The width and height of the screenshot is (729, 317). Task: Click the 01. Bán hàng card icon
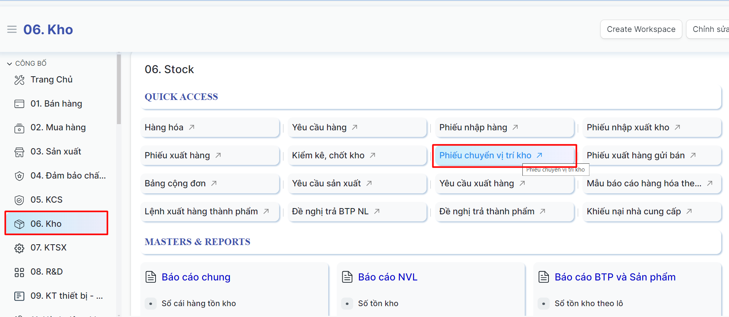click(19, 104)
